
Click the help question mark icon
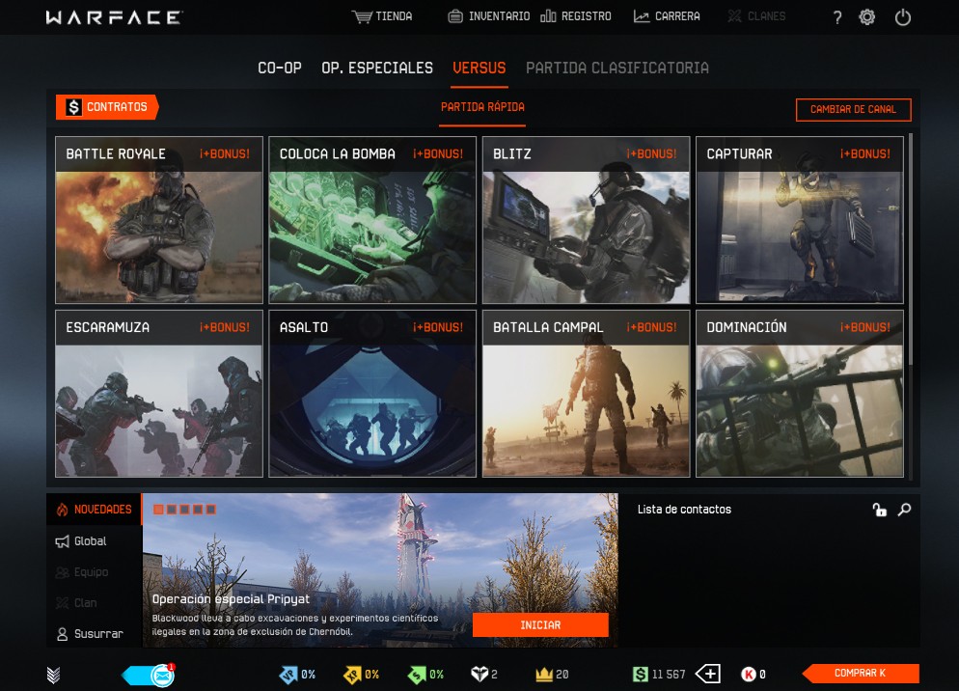pos(837,17)
